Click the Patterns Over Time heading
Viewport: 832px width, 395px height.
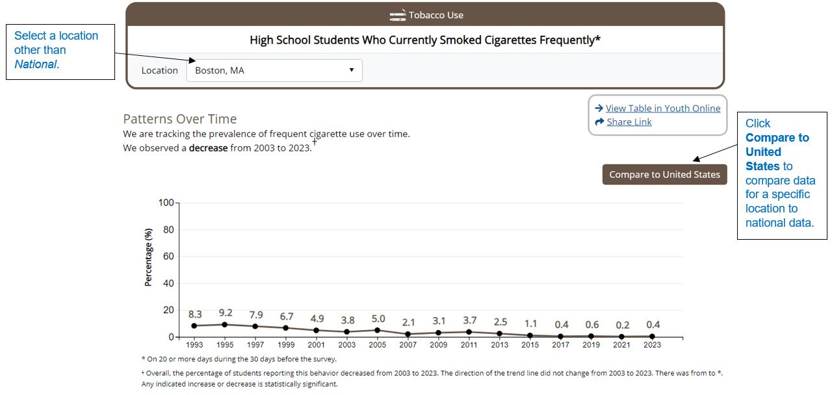point(180,119)
